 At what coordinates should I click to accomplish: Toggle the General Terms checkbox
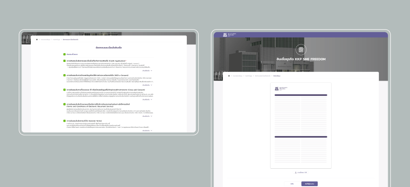[x=65, y=120]
